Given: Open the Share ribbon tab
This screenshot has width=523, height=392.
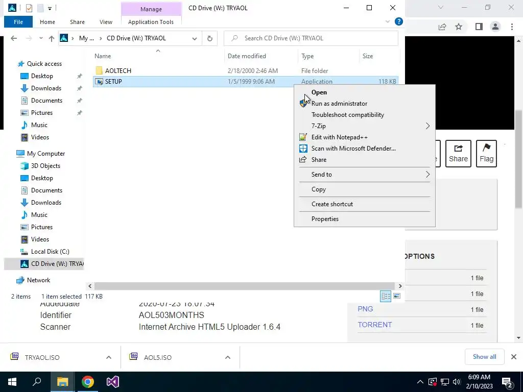Looking at the screenshot, I should (77, 22).
